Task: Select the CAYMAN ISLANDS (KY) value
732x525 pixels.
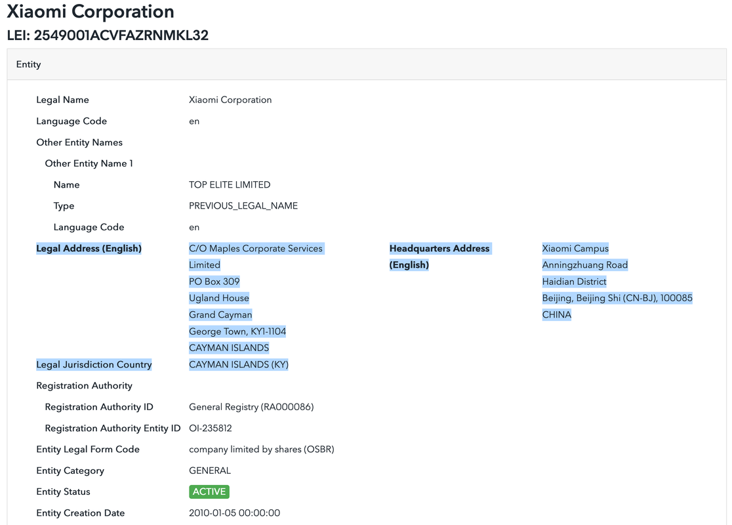Action: pos(239,365)
